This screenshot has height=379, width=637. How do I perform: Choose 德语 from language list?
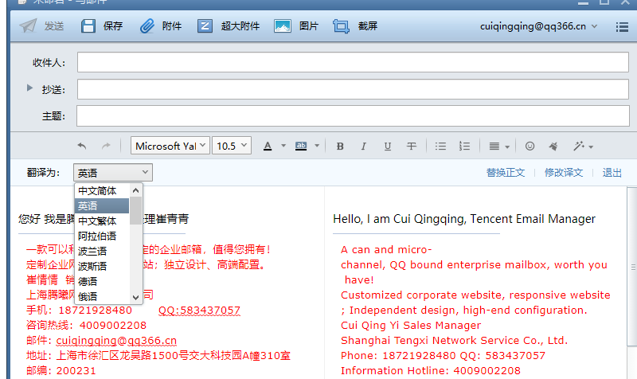click(x=102, y=281)
